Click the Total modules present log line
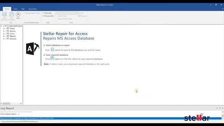224x126 pixels. tap(10, 114)
